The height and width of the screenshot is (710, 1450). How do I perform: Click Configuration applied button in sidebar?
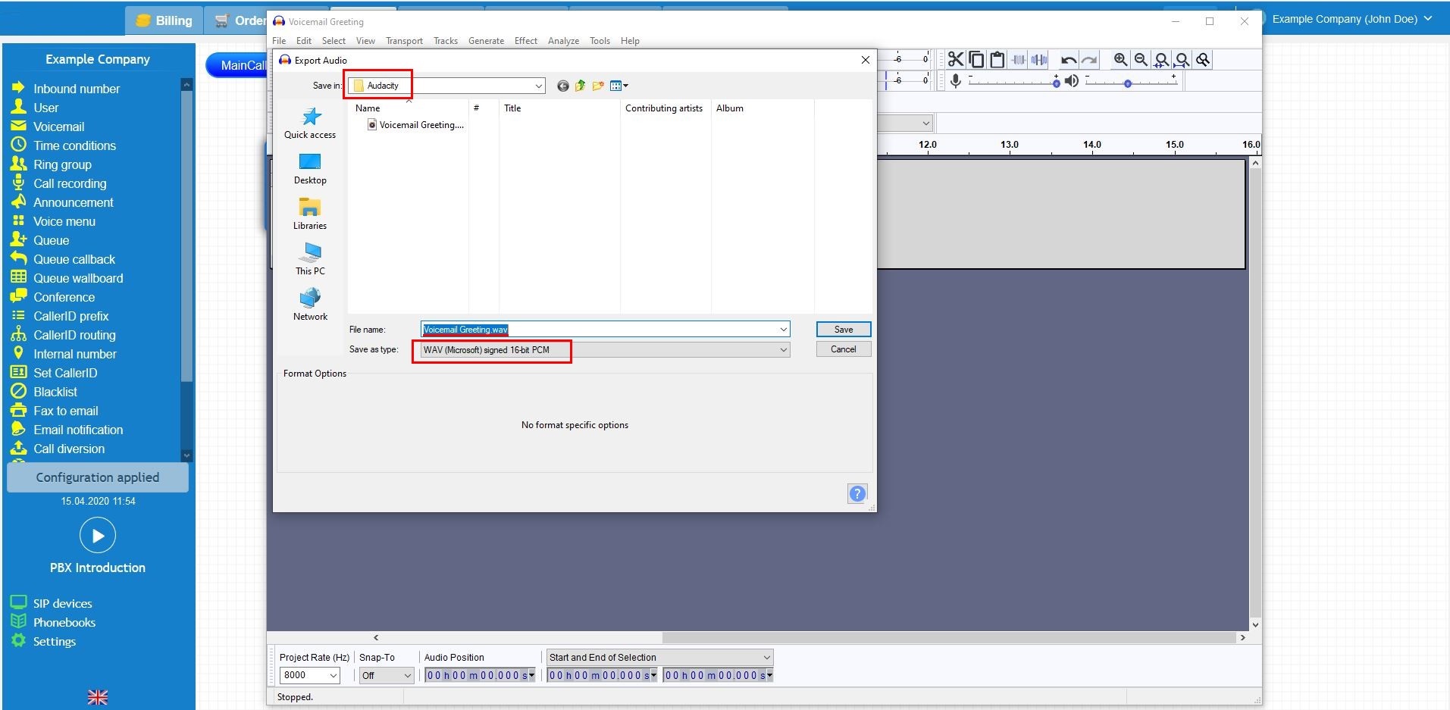coord(98,477)
